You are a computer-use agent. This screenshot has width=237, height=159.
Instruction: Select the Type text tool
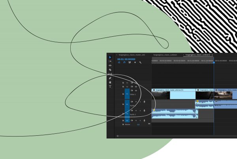110,86
